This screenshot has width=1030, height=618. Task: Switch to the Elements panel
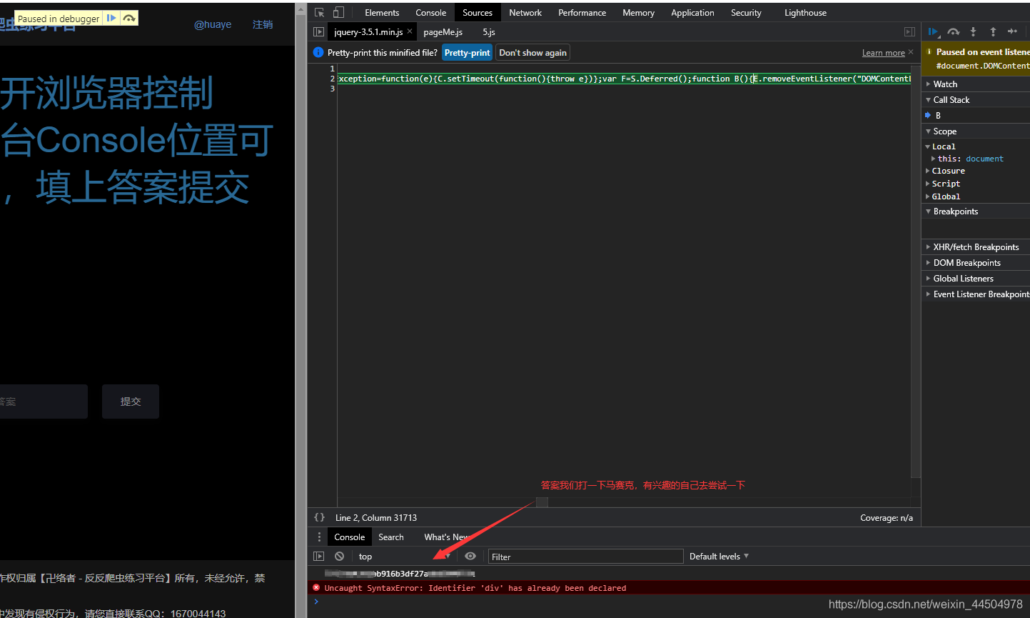point(382,12)
